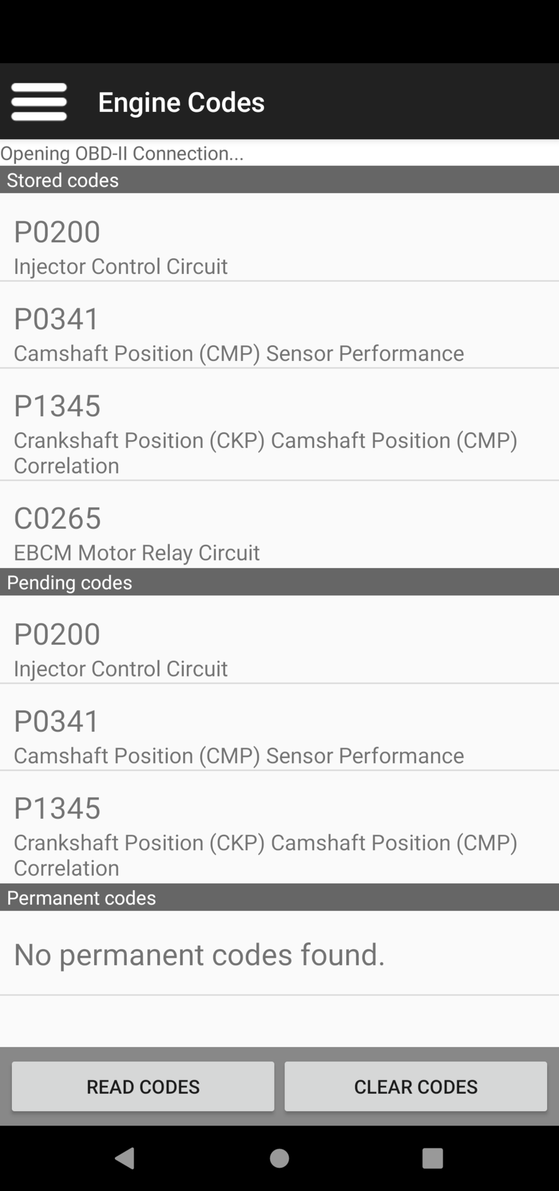Tap the Engine Codes title text
559x1191 pixels.
pos(181,102)
